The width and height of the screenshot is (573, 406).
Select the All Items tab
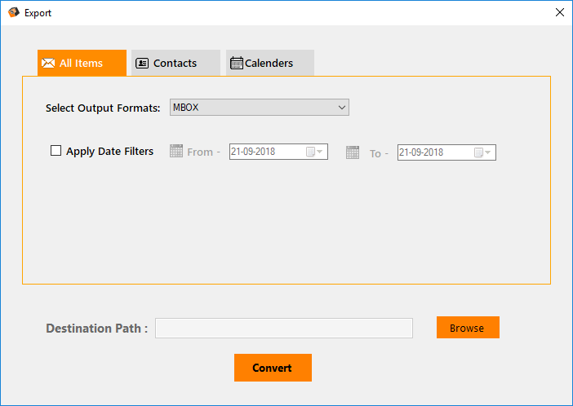pyautogui.click(x=82, y=63)
